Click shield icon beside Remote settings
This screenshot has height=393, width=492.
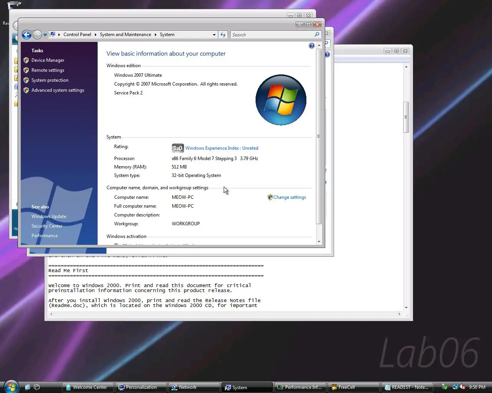[26, 70]
